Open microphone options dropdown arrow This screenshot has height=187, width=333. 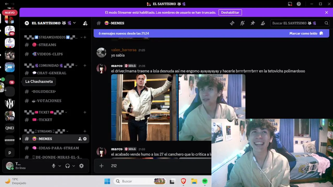click(x=60, y=166)
